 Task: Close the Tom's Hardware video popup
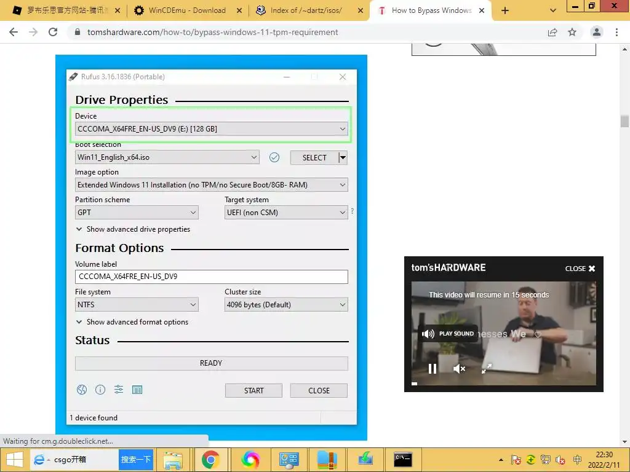pos(580,269)
